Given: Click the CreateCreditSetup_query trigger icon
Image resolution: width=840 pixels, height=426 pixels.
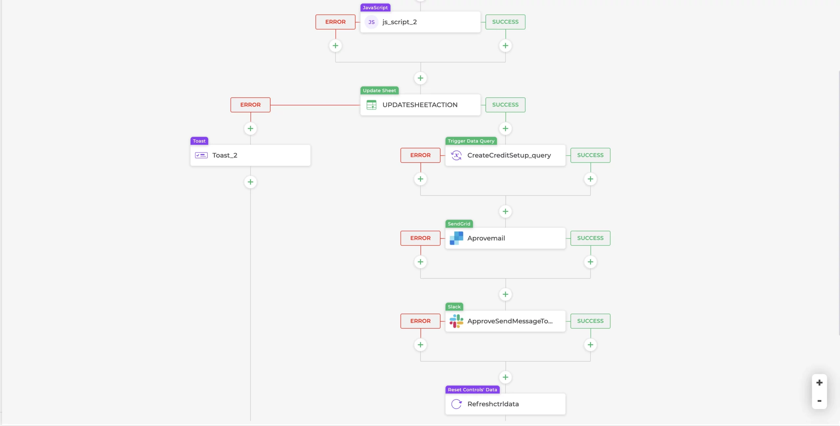Looking at the screenshot, I should pos(456,155).
